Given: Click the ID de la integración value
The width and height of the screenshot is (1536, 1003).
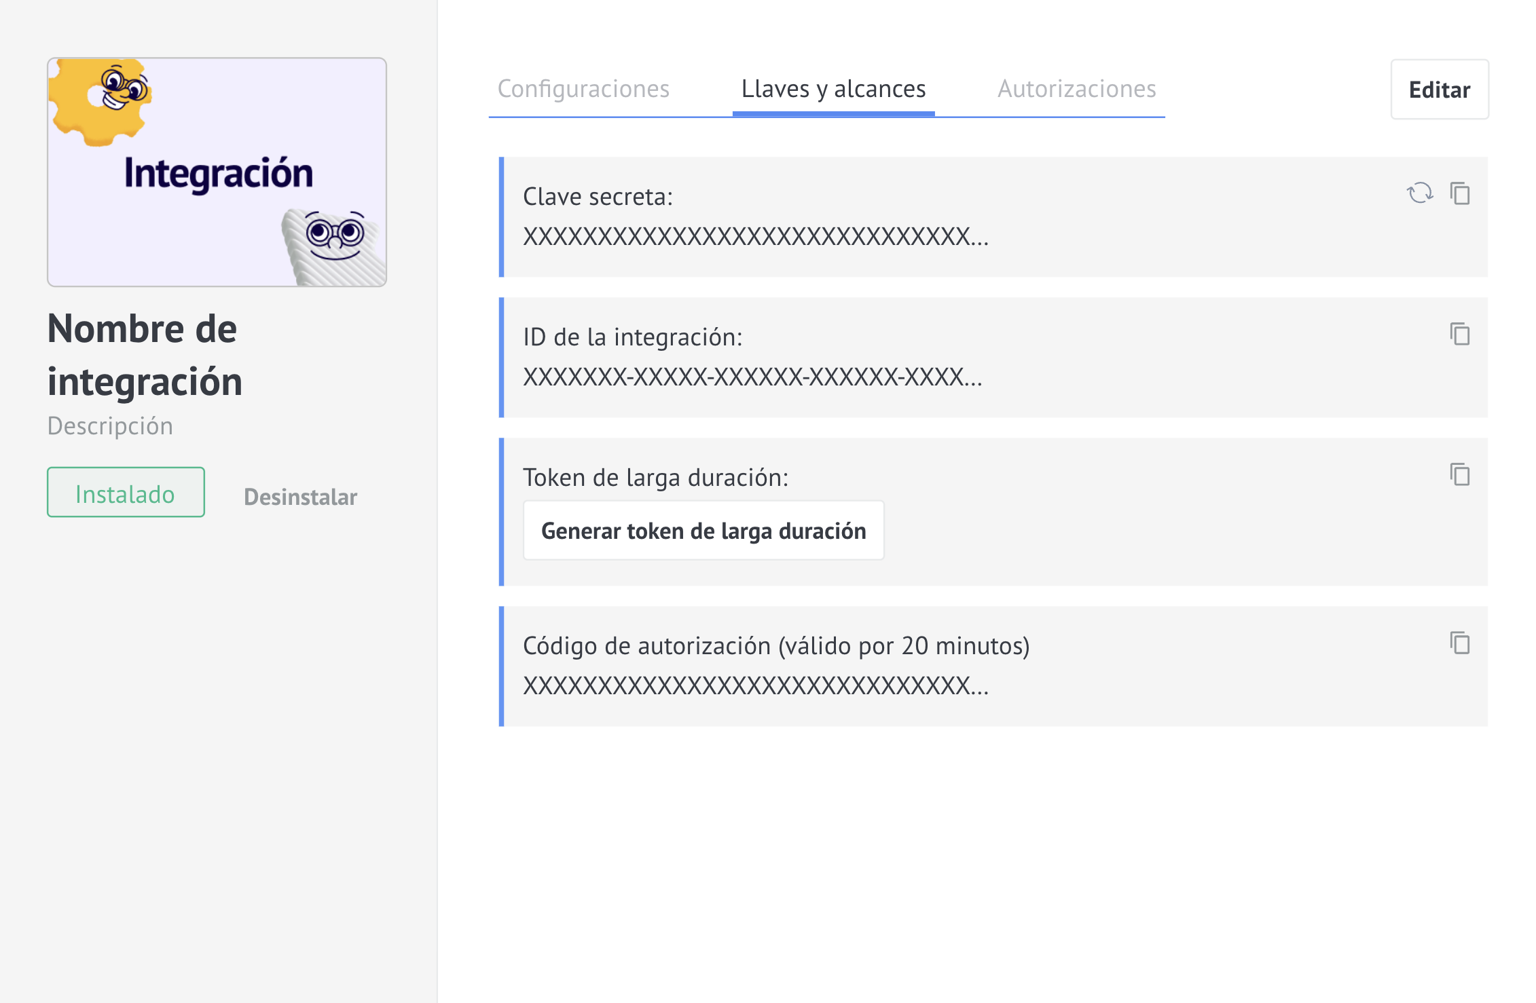Looking at the screenshot, I should pos(752,377).
